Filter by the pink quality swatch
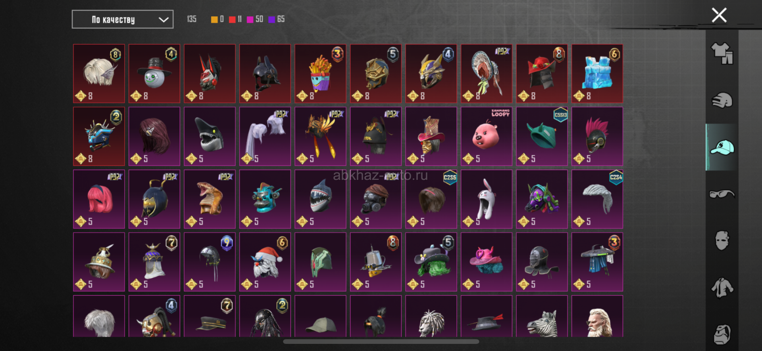The width and height of the screenshot is (762, 351). point(250,19)
